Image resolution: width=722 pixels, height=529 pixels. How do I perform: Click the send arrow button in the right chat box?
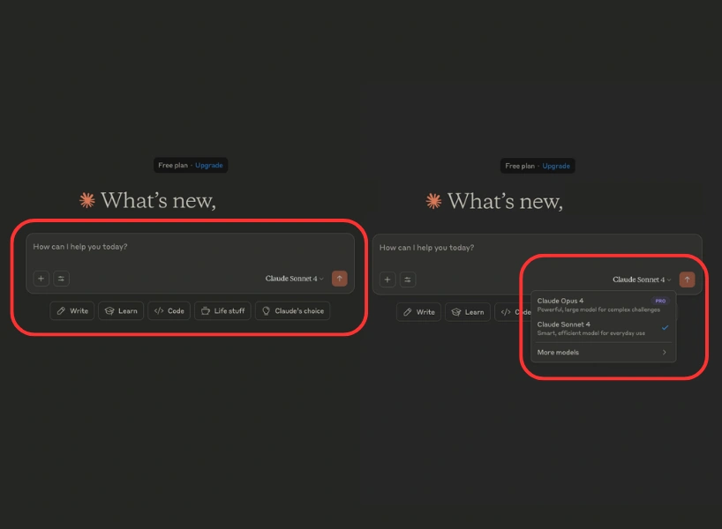coord(687,279)
